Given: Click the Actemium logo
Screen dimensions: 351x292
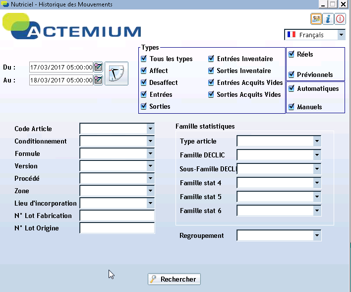Looking at the screenshot, I should (71, 26).
